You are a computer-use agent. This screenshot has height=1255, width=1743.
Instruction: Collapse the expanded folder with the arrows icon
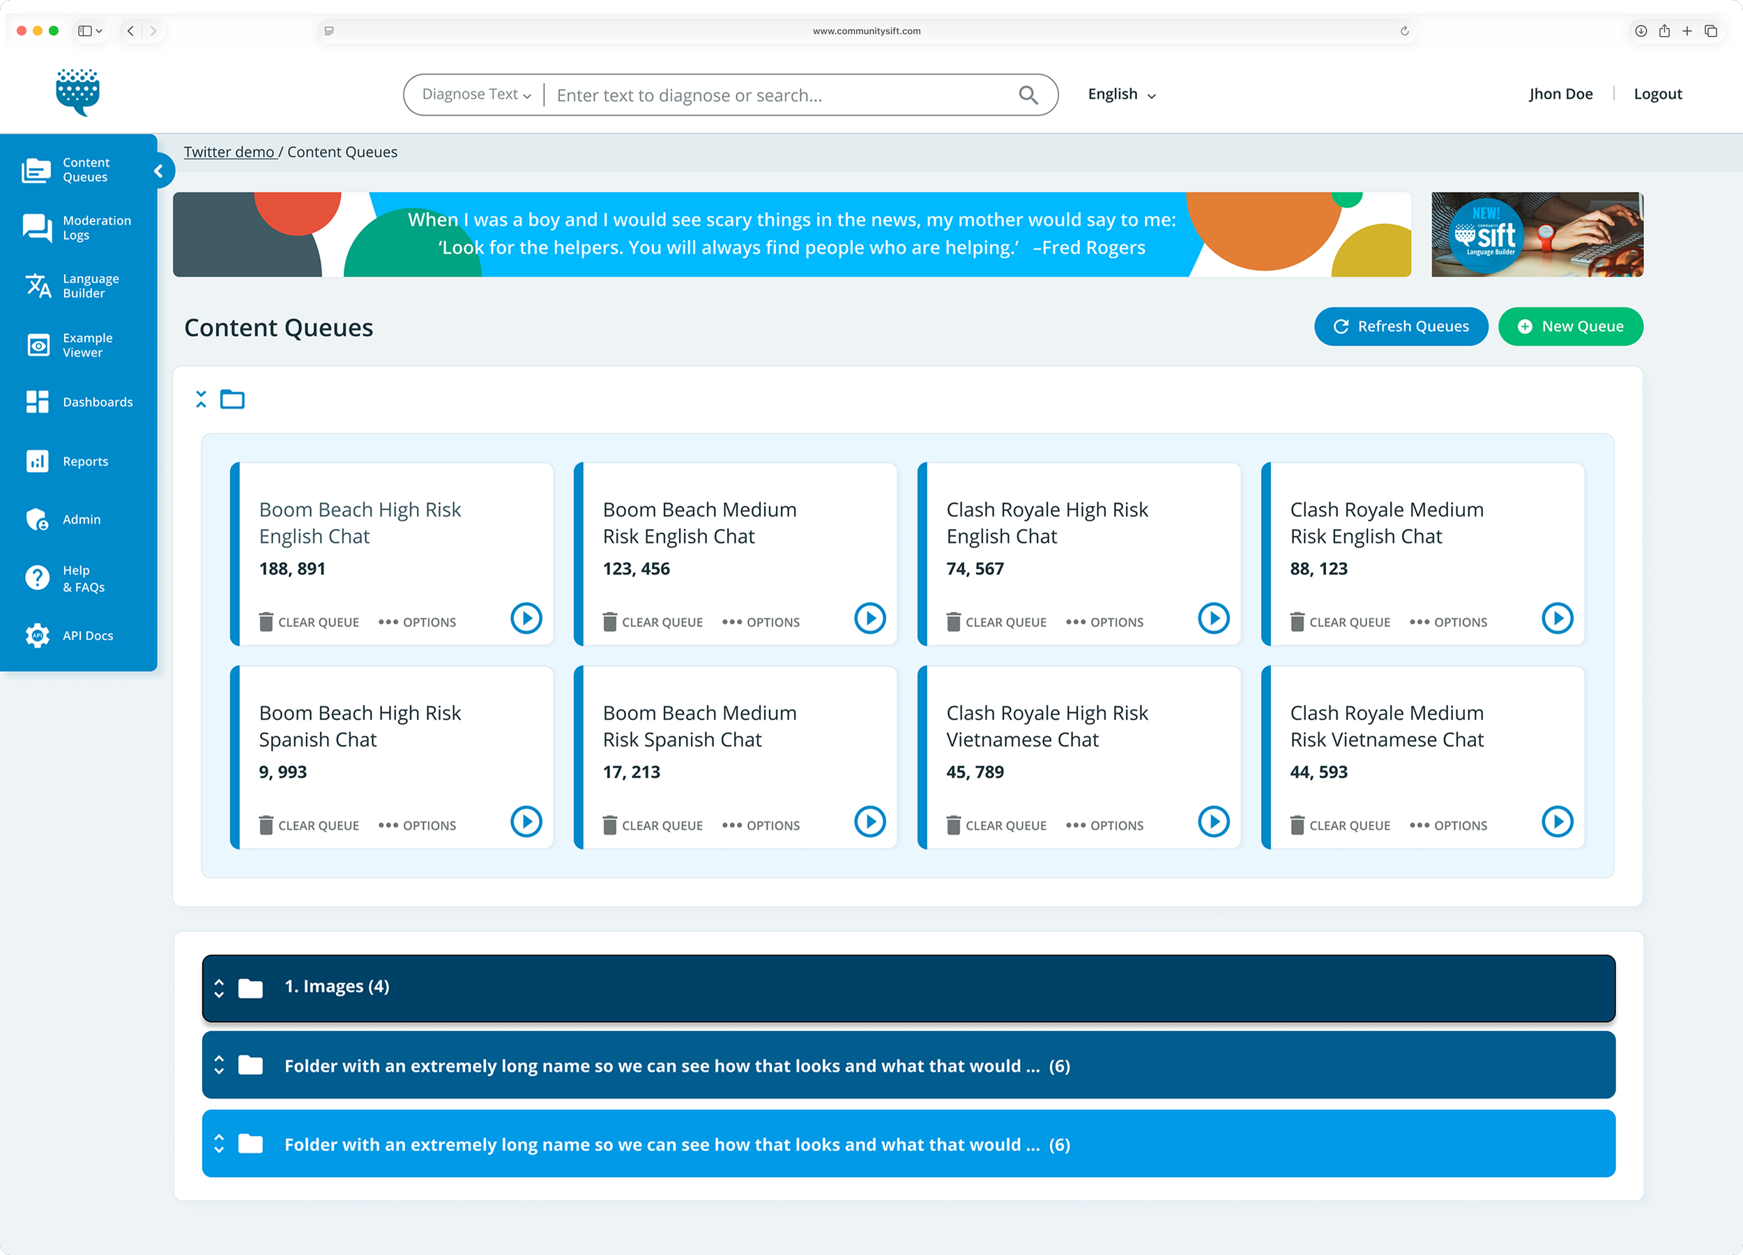[201, 399]
